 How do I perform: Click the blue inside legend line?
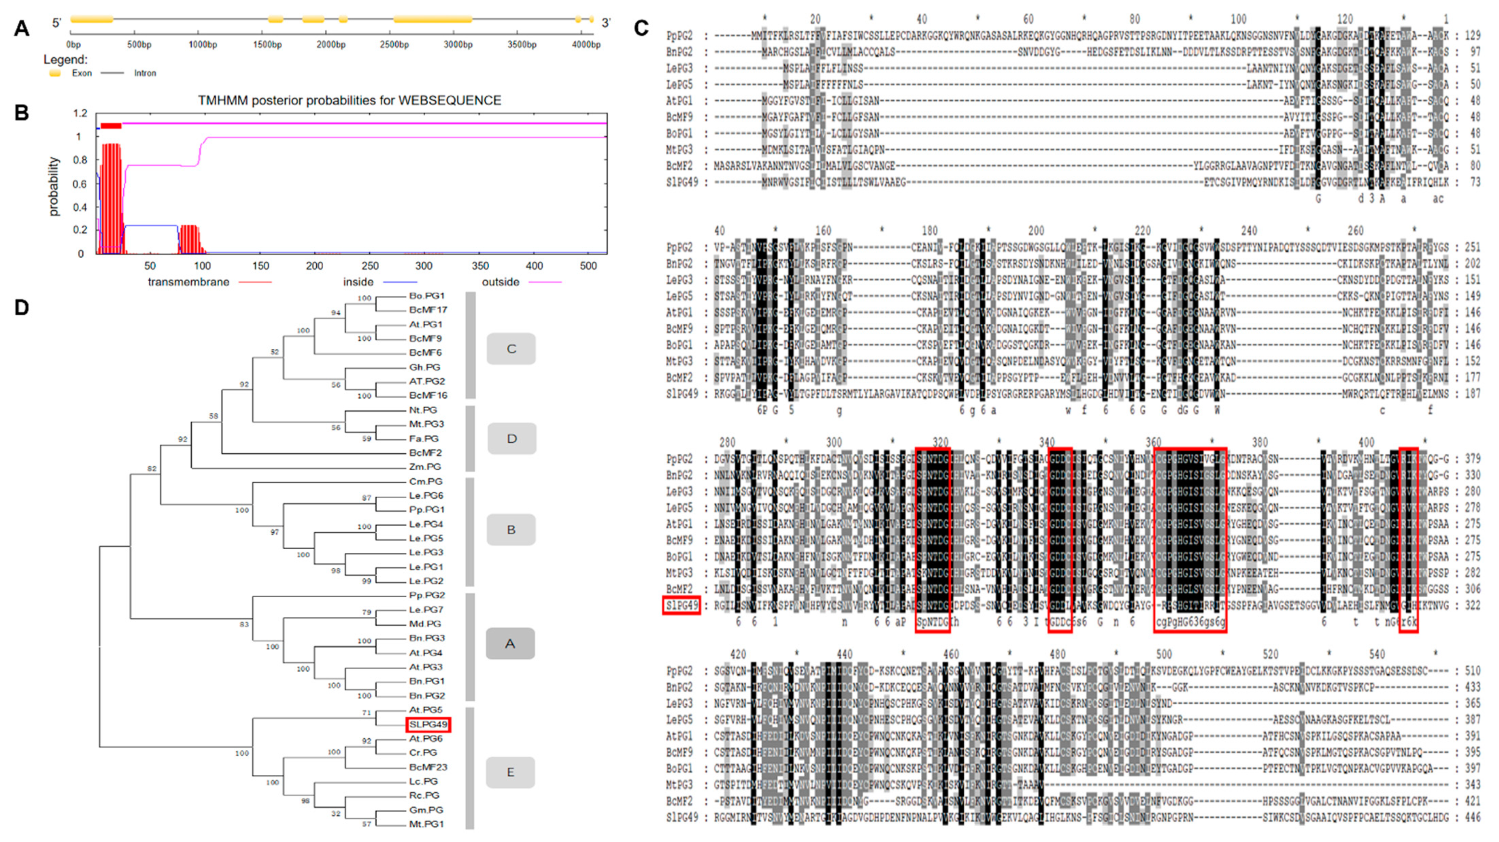[400, 283]
